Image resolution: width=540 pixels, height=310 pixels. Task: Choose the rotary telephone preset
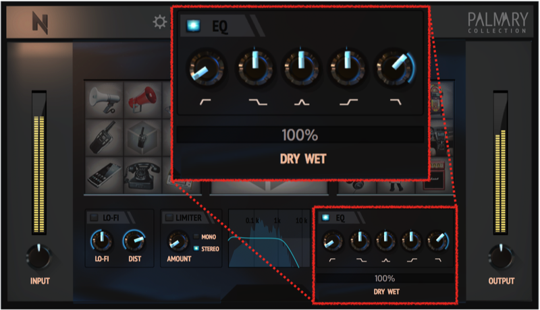(142, 176)
